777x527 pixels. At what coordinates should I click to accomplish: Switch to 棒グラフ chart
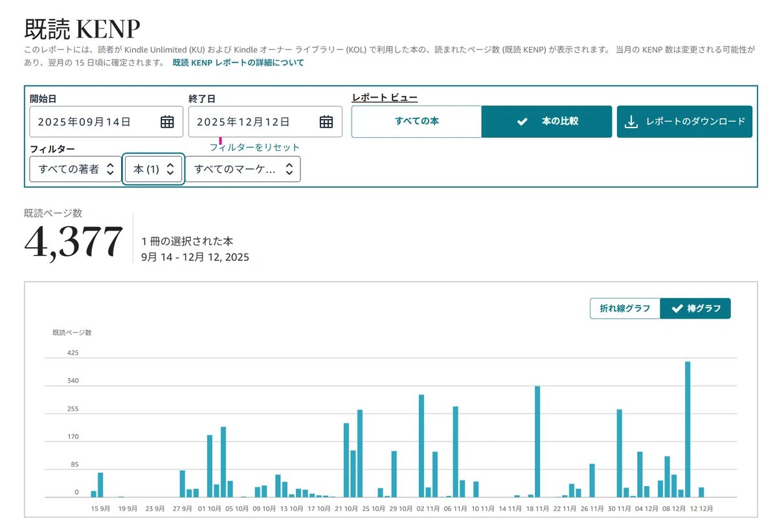coord(695,309)
